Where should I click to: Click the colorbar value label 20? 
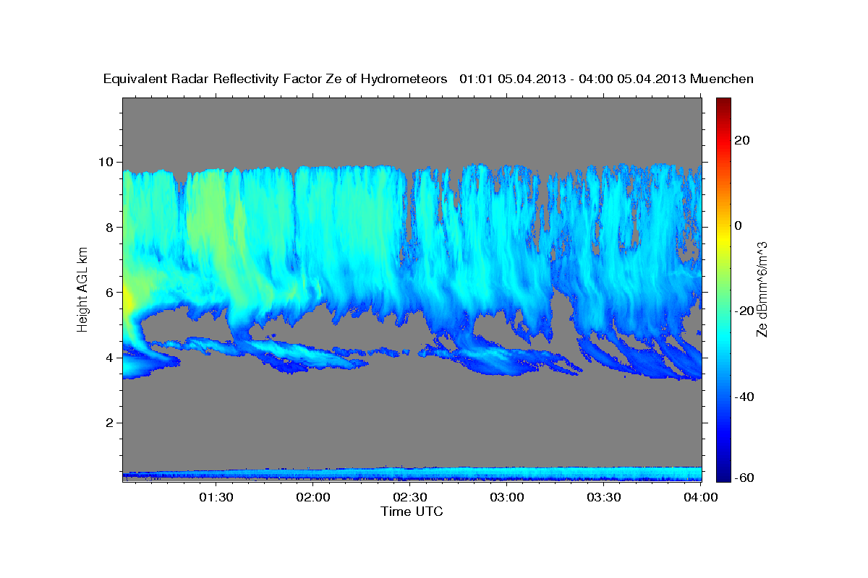coord(744,140)
